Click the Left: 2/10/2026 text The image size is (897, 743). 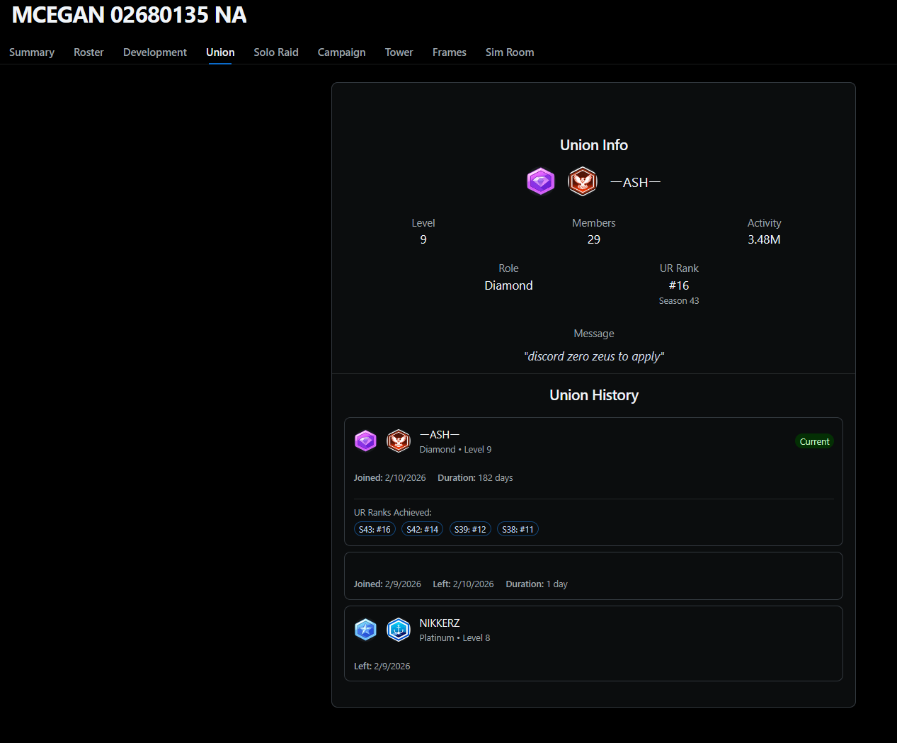pos(464,584)
